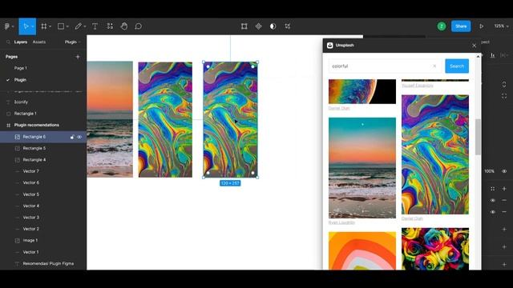Image resolution: width=513 pixels, height=288 pixels.
Task: Click the search icon in Layers panel
Action: pos(8,42)
